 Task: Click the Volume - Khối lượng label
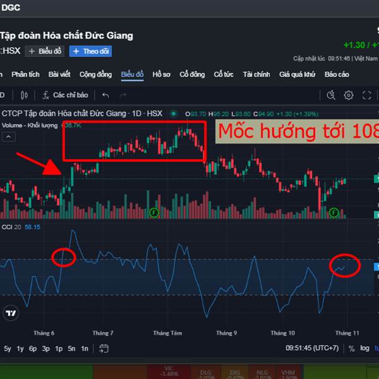tap(30, 125)
